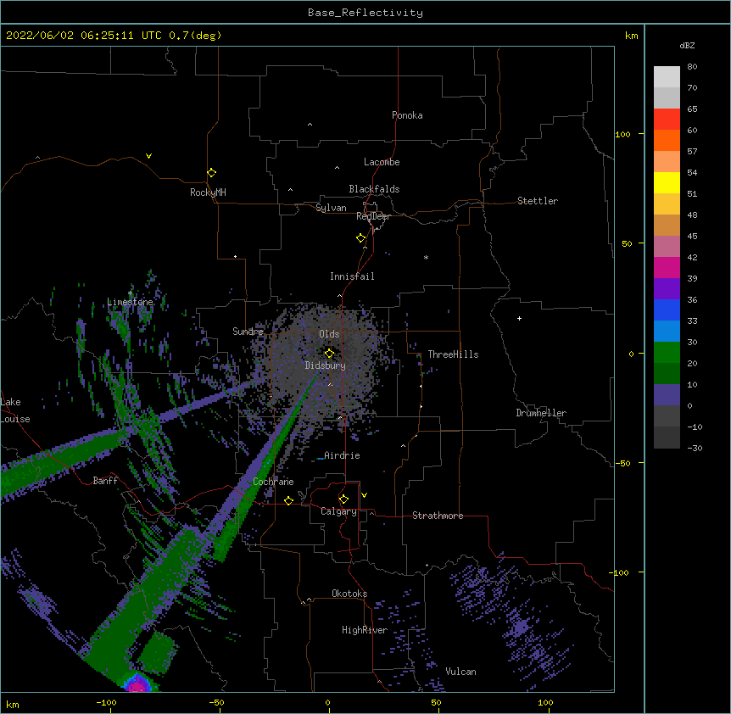Viewport: 731px width, 714px height.
Task: Click the Sundre city label
Action: [248, 332]
